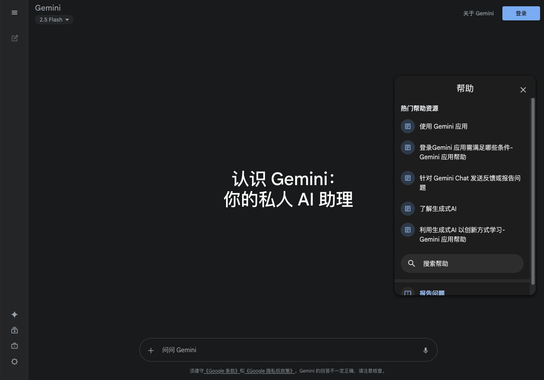Image resolution: width=544 pixels, height=380 pixels.
Task: Click the 登录 sign-in button
Action: (x=521, y=13)
